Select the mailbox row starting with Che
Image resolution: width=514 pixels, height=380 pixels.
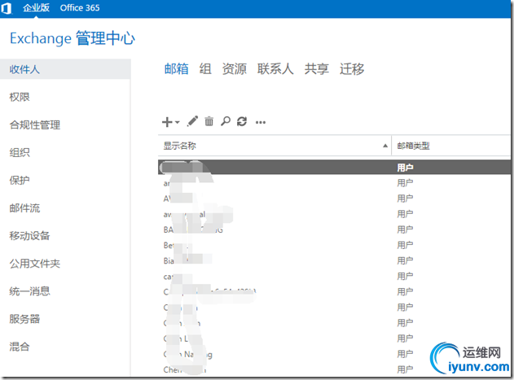pos(334,370)
